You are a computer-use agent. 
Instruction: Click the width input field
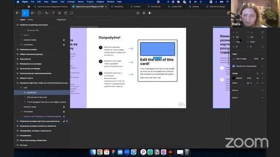pos(239,37)
